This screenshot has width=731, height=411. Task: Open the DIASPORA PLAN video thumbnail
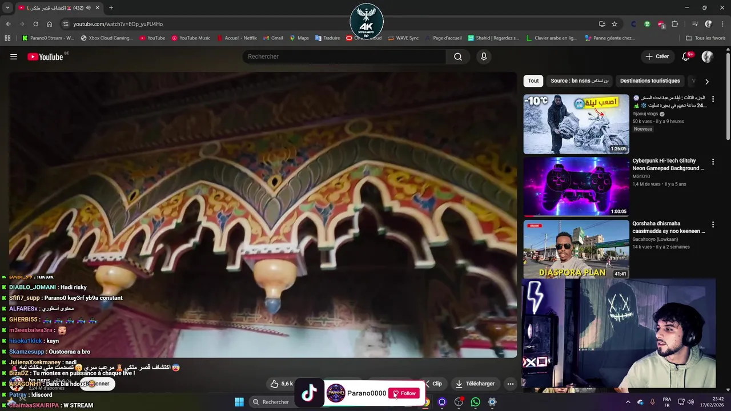click(x=576, y=249)
